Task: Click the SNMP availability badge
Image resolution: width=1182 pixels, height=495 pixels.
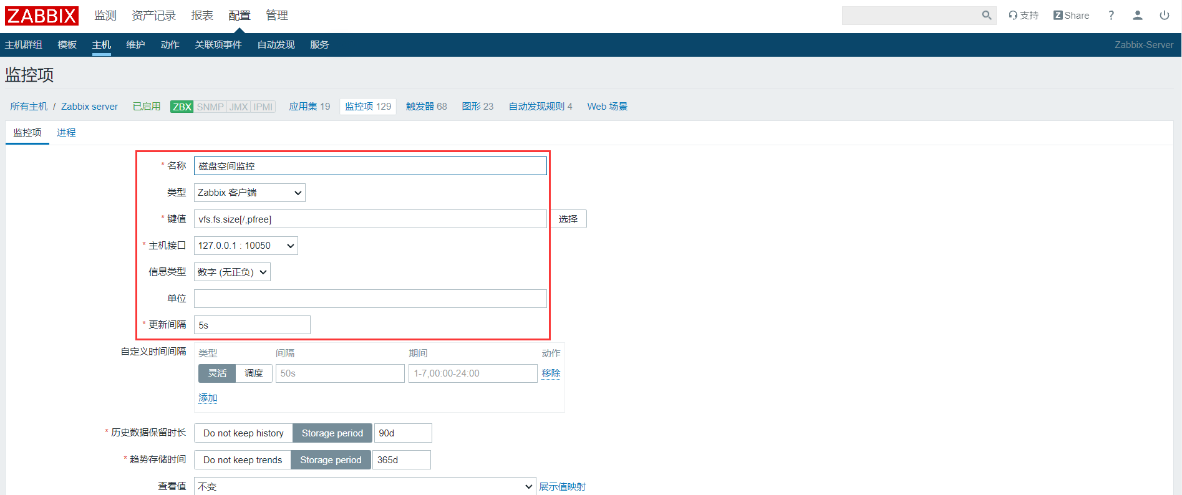Action: point(210,107)
